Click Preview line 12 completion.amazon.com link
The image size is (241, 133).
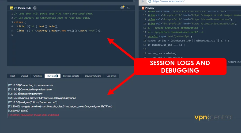(x=192, y=24)
